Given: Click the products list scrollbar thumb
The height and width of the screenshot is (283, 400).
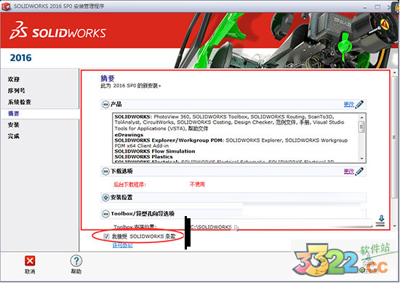Looking at the screenshot, I should 361,127.
